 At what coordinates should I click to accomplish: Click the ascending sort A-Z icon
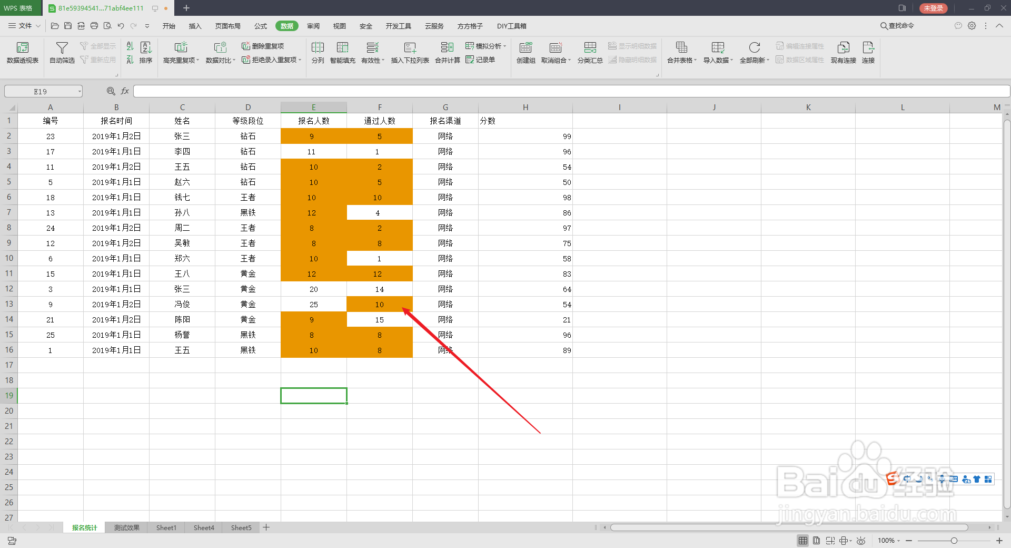pos(130,46)
